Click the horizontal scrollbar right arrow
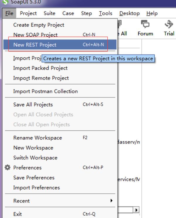The image size is (176, 218). [x=136, y=210]
